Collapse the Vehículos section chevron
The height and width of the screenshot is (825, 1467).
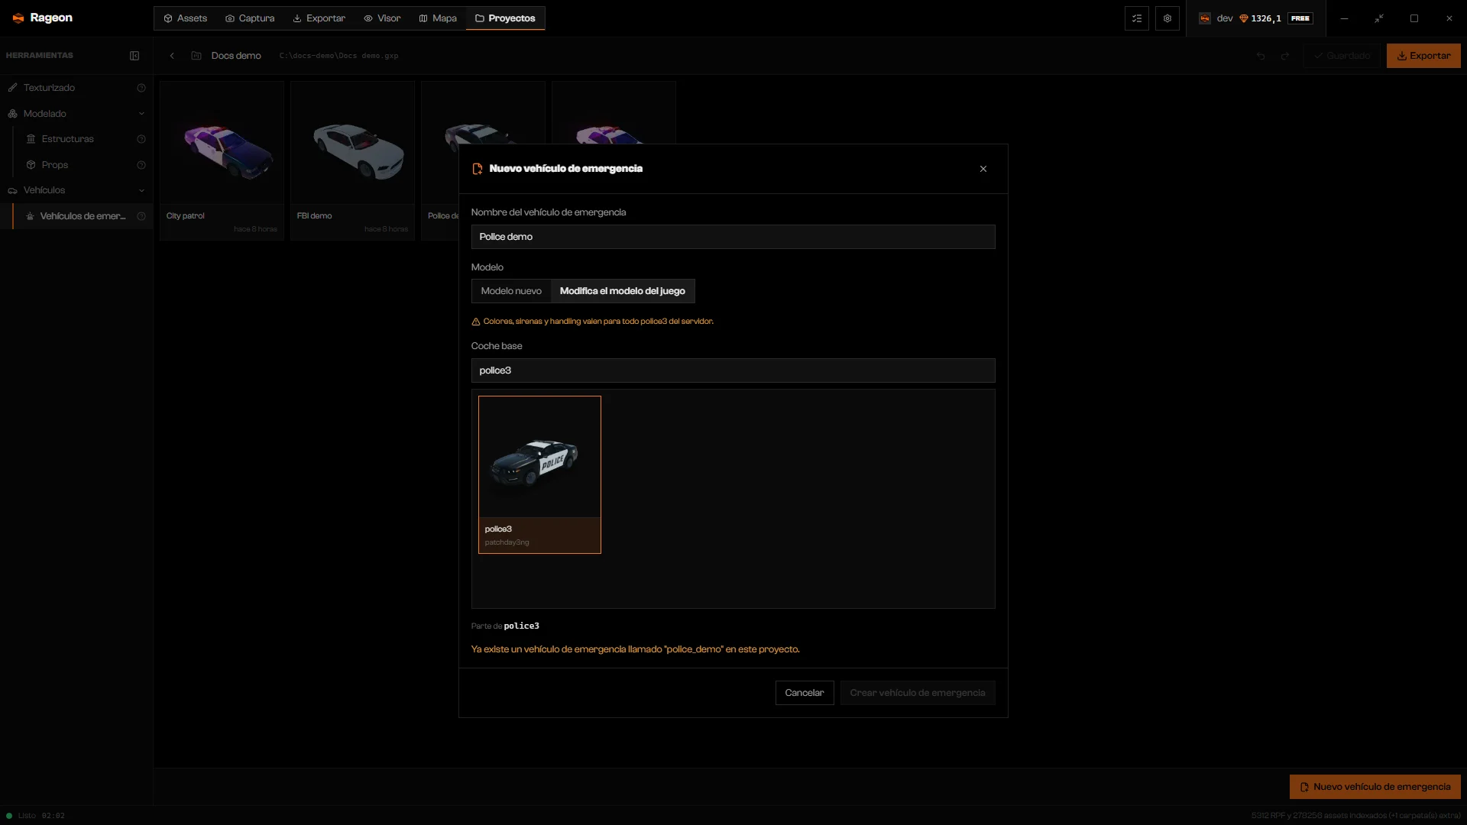(141, 190)
